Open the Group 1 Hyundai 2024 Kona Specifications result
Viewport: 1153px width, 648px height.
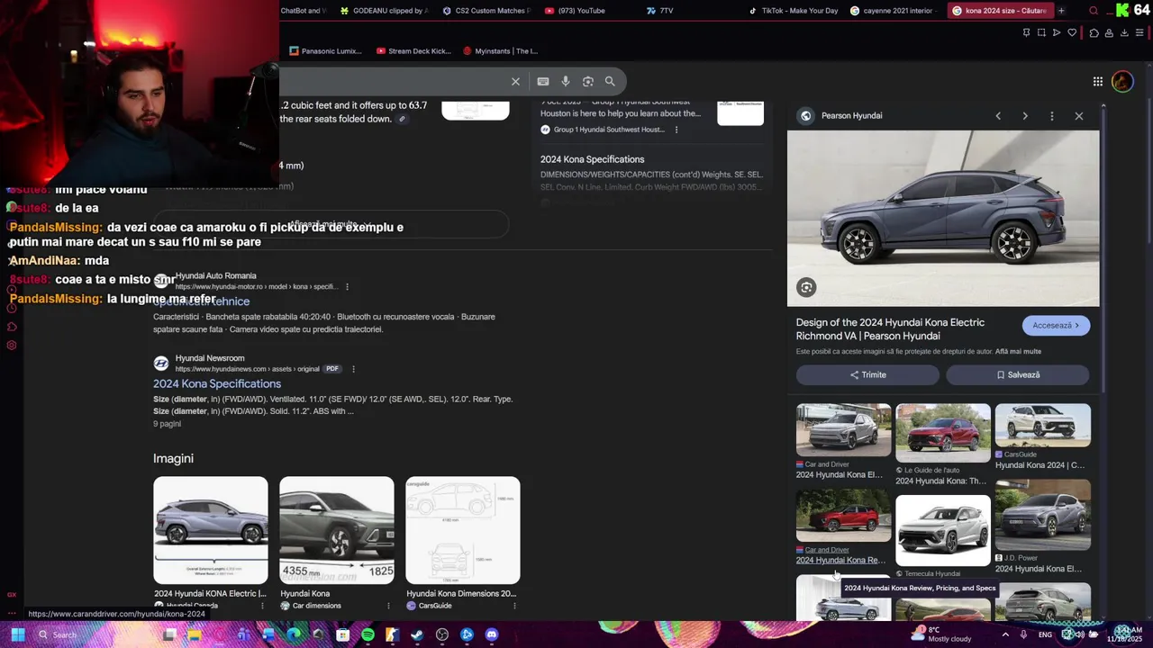592,159
